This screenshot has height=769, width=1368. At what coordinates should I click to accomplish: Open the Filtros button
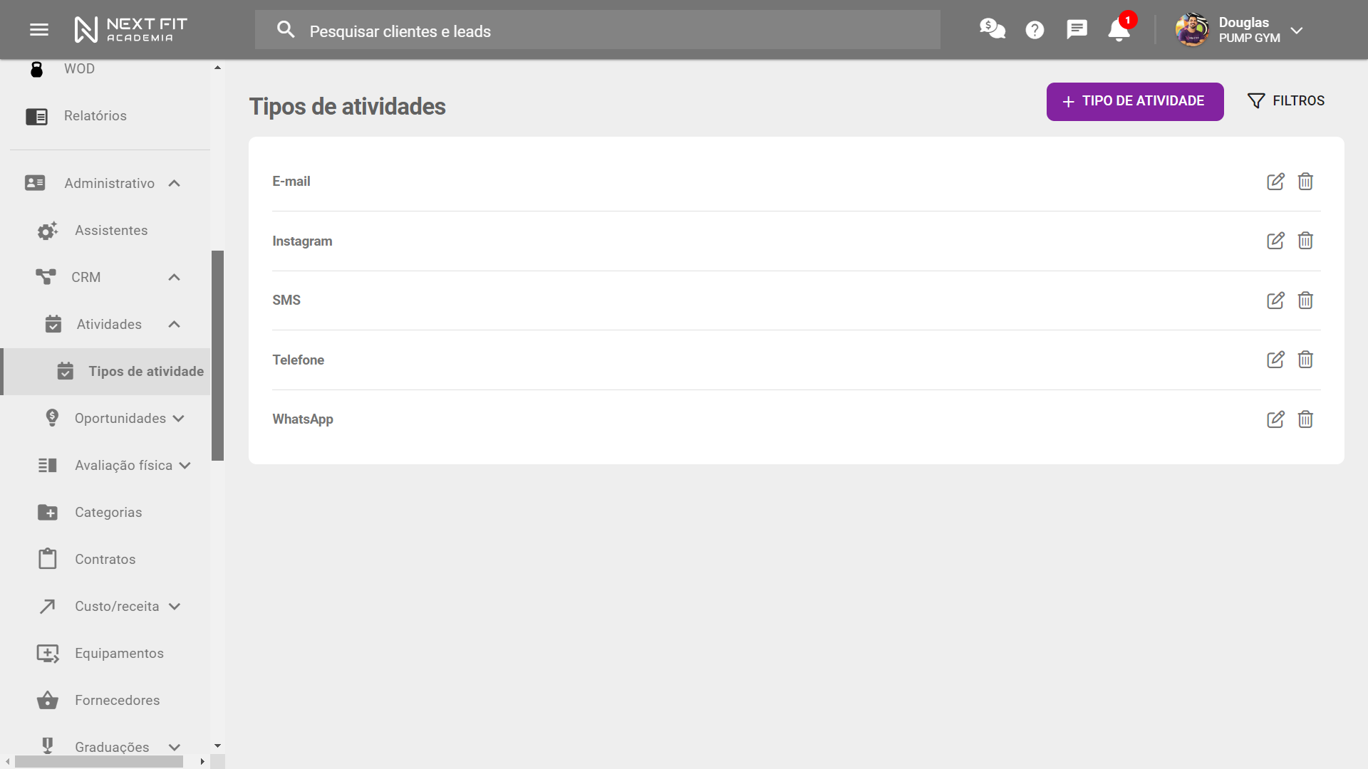[1286, 101]
